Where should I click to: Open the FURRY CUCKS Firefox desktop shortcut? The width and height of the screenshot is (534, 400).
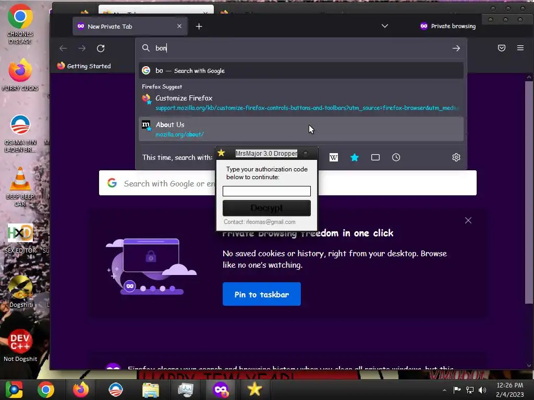point(20,75)
